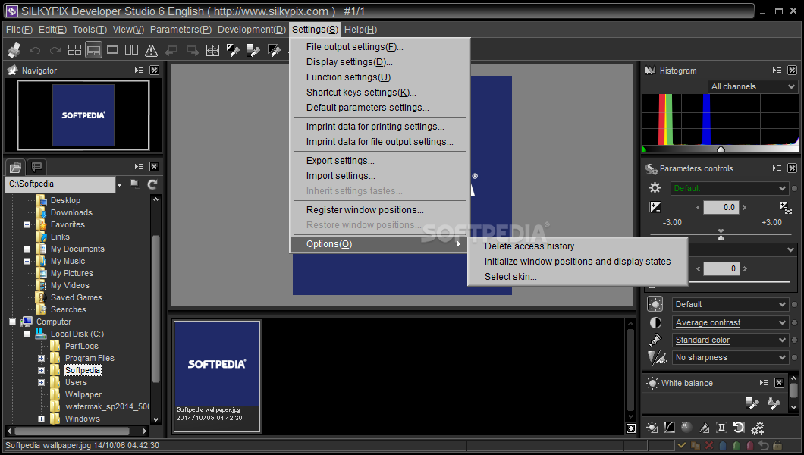Screen dimensions: 804x455
Task: Click the histogram level slider triangle
Action: pyautogui.click(x=721, y=149)
